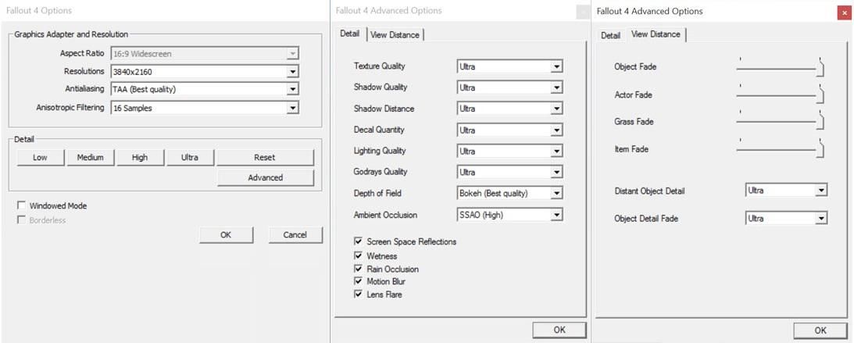Click Cancel in Fallout 4 Options
The width and height of the screenshot is (854, 343).
pyautogui.click(x=295, y=234)
